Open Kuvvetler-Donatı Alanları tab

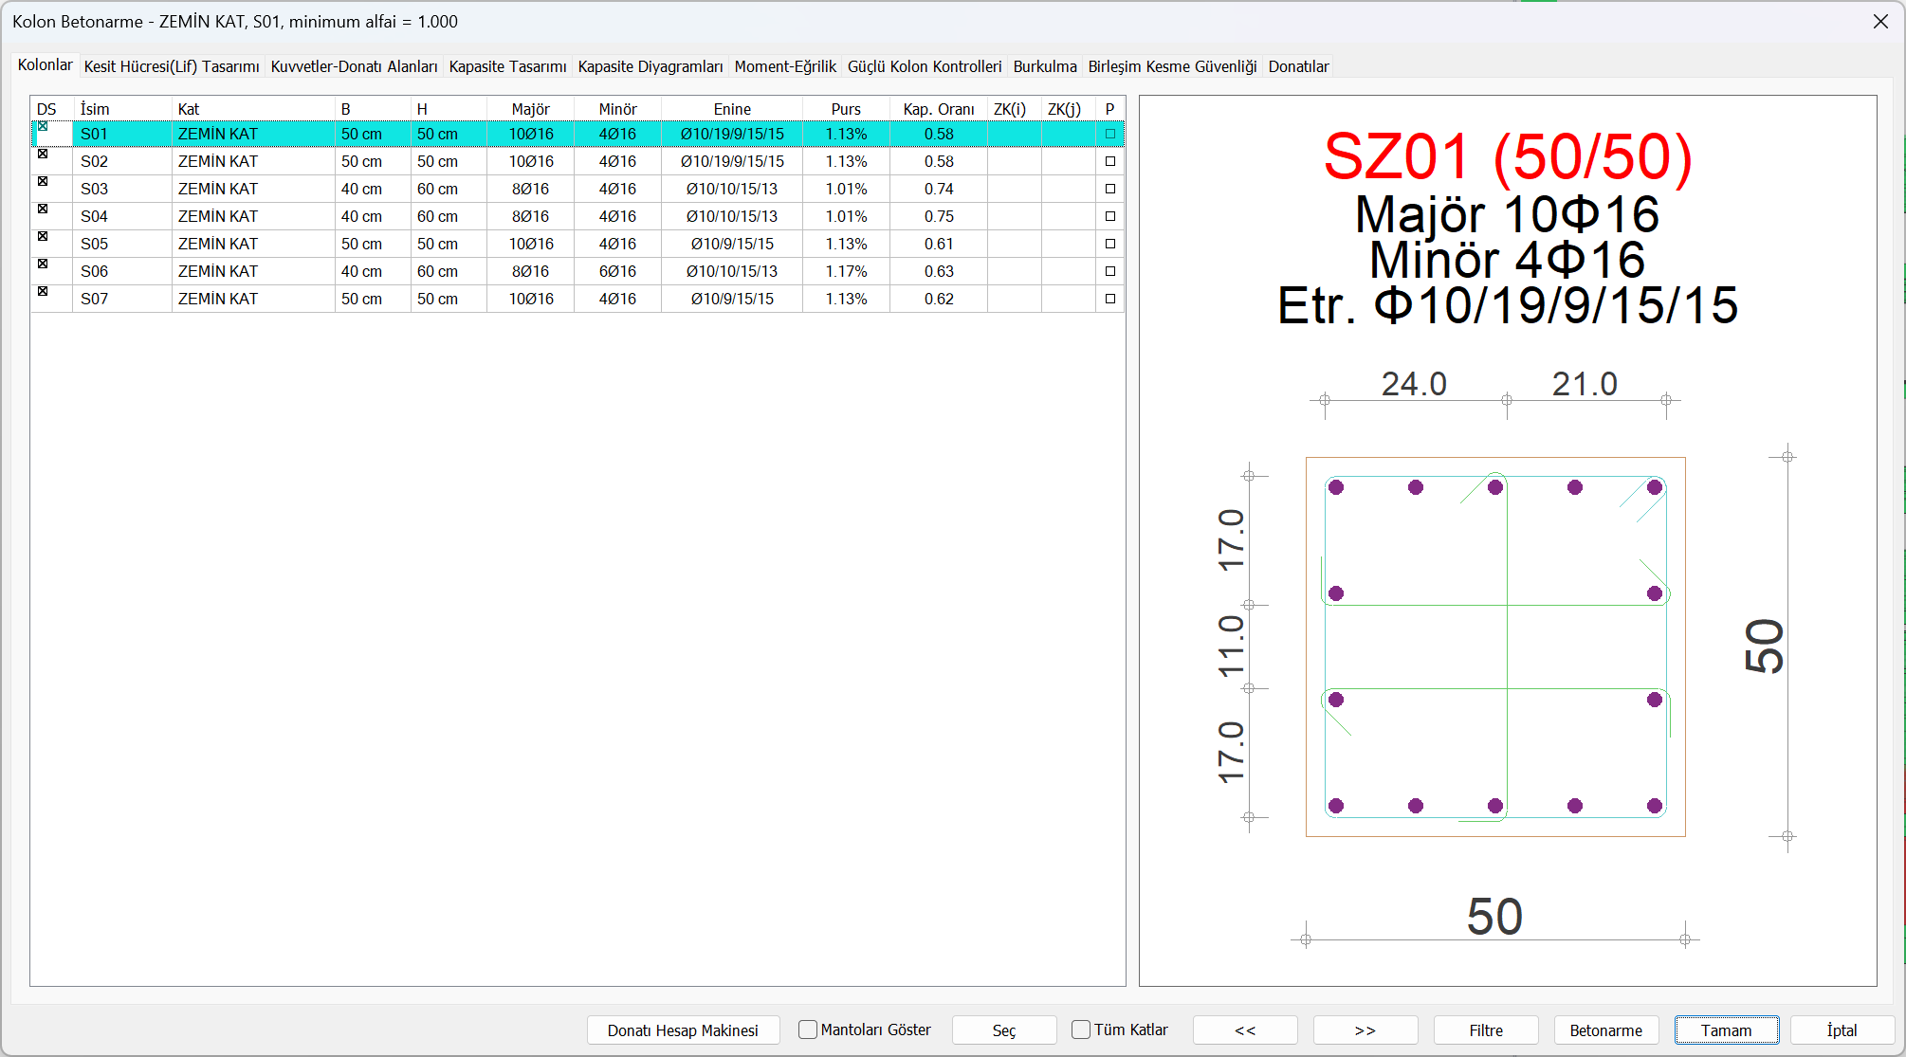pyautogui.click(x=354, y=66)
